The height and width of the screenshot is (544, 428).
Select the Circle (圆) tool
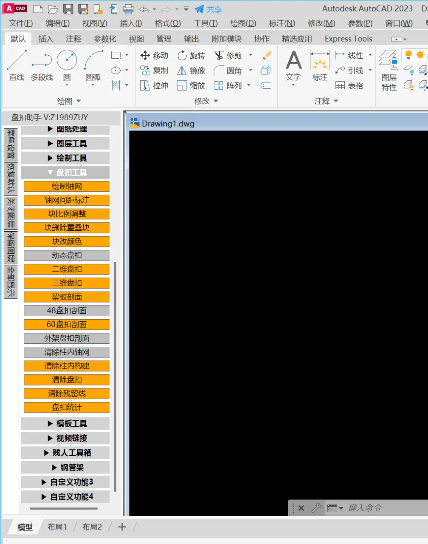(67, 65)
